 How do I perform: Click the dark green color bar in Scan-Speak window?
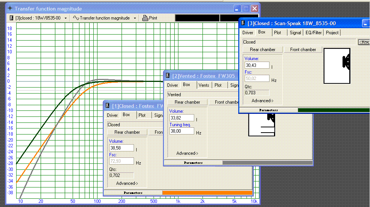(333, 110)
